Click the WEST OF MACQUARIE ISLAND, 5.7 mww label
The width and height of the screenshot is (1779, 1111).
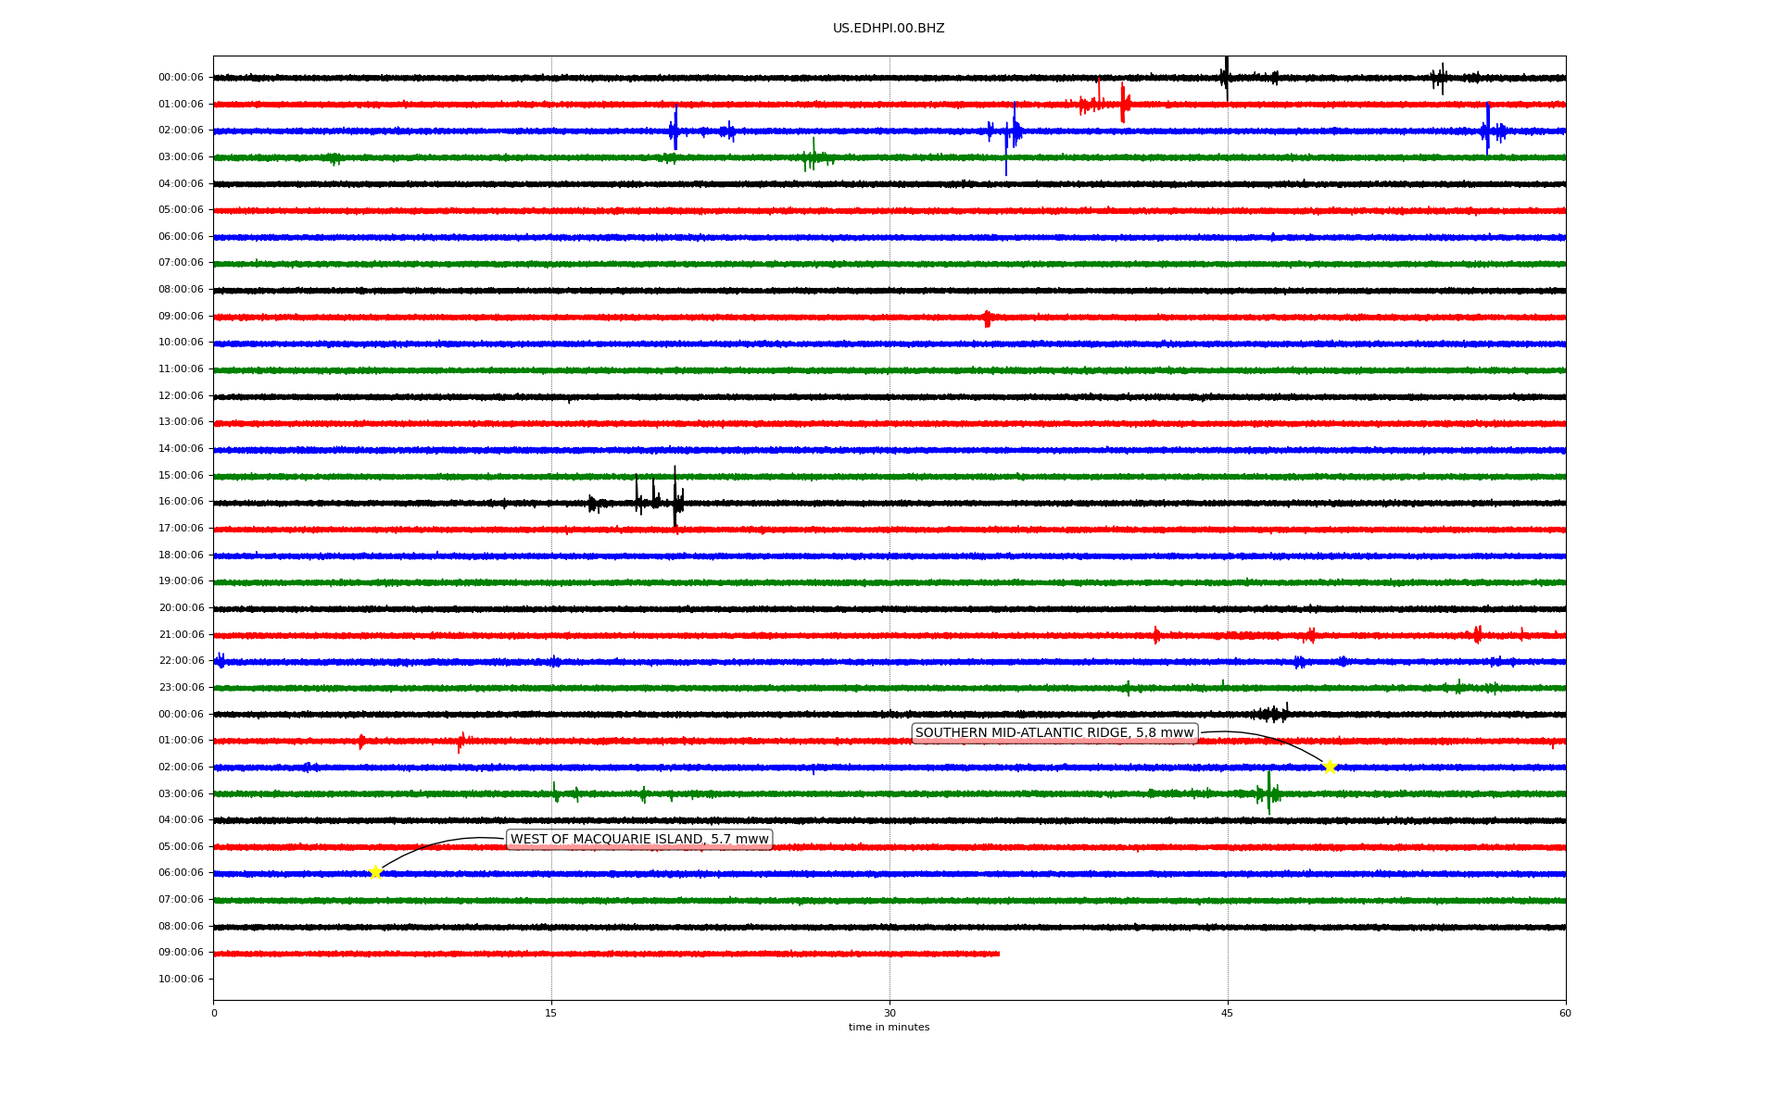click(639, 840)
